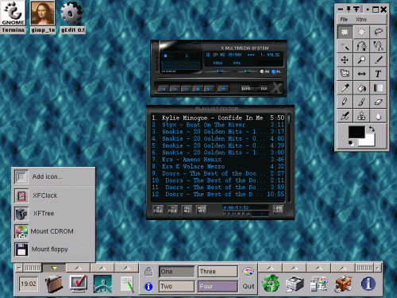397x298 pixels.
Task: Open the gimp_te Mona Lisa desktop icon
Action: coord(43,17)
